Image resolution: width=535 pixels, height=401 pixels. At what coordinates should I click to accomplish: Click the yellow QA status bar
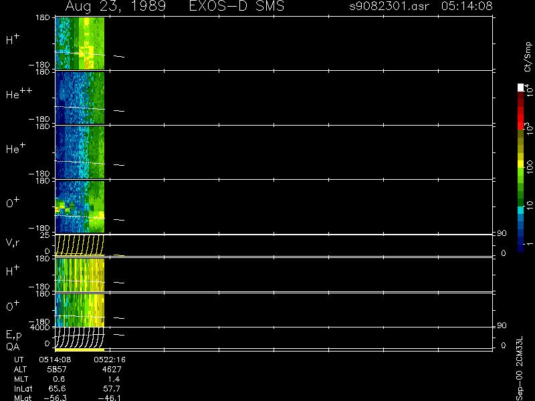(x=80, y=350)
